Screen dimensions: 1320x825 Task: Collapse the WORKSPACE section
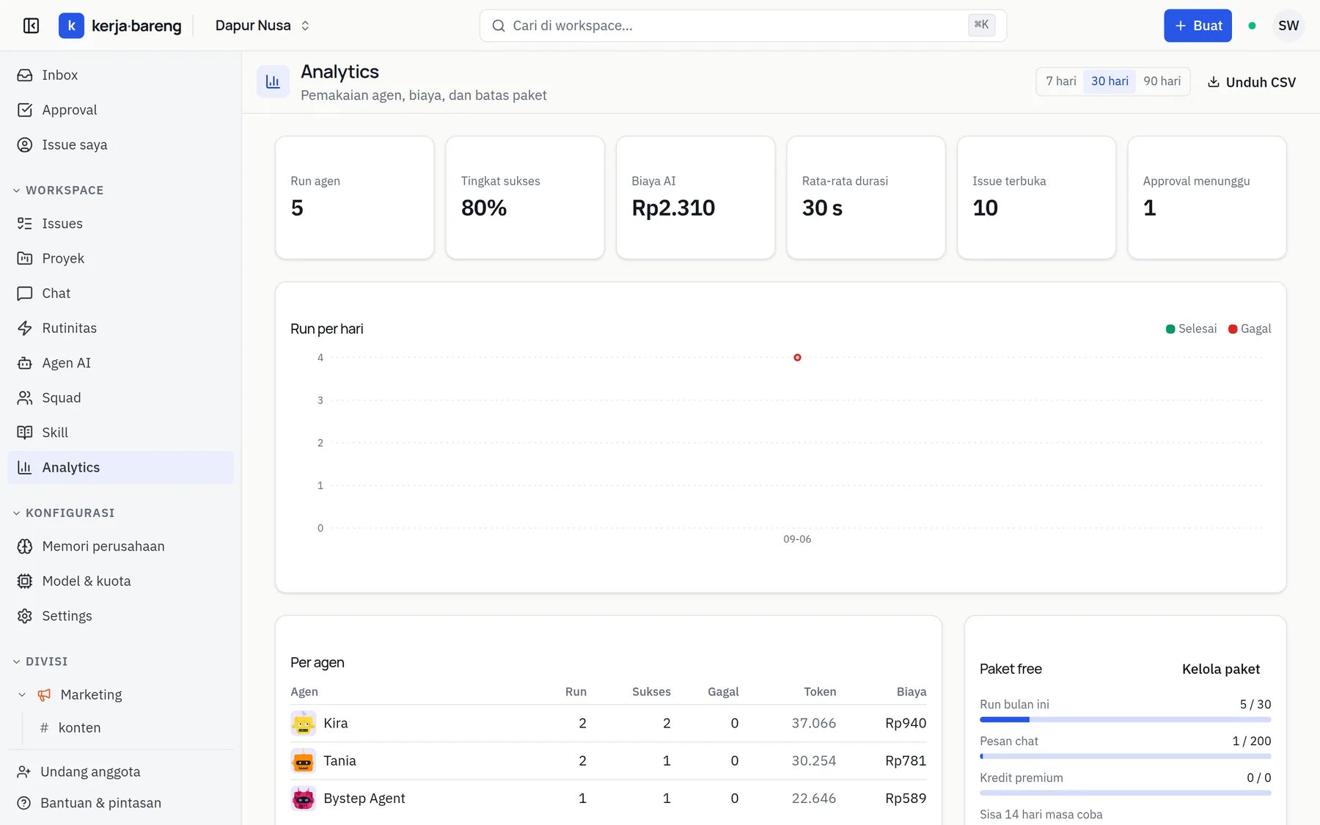59,190
